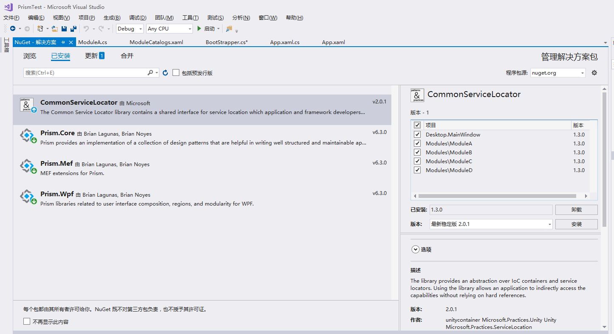Click the refresh icon beside search box
This screenshot has width=614, height=334.
pyautogui.click(x=165, y=73)
